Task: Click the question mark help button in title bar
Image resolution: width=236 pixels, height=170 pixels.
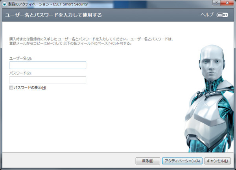Action: pyautogui.click(x=217, y=3)
